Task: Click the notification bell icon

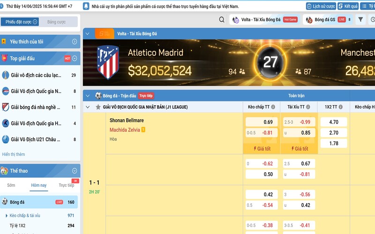Action: tap(86, 6)
